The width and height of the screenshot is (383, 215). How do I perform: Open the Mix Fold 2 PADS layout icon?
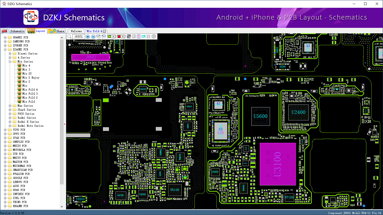pos(19,98)
